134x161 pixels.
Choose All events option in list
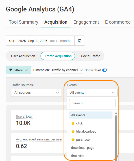point(91,115)
